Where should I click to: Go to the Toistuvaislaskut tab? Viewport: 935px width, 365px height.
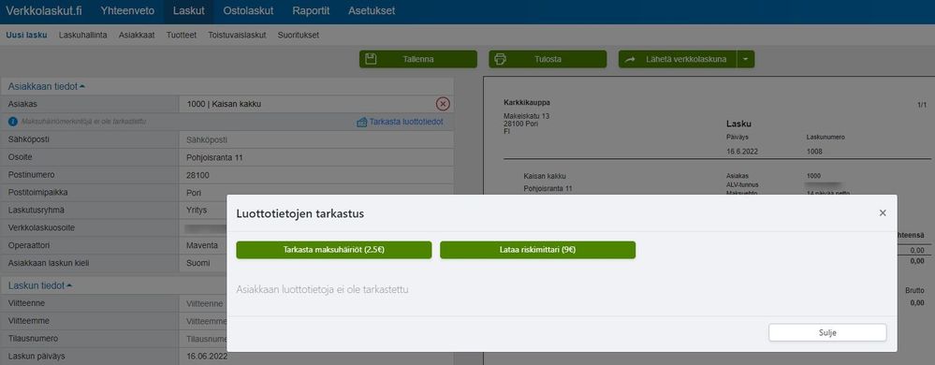(238, 36)
